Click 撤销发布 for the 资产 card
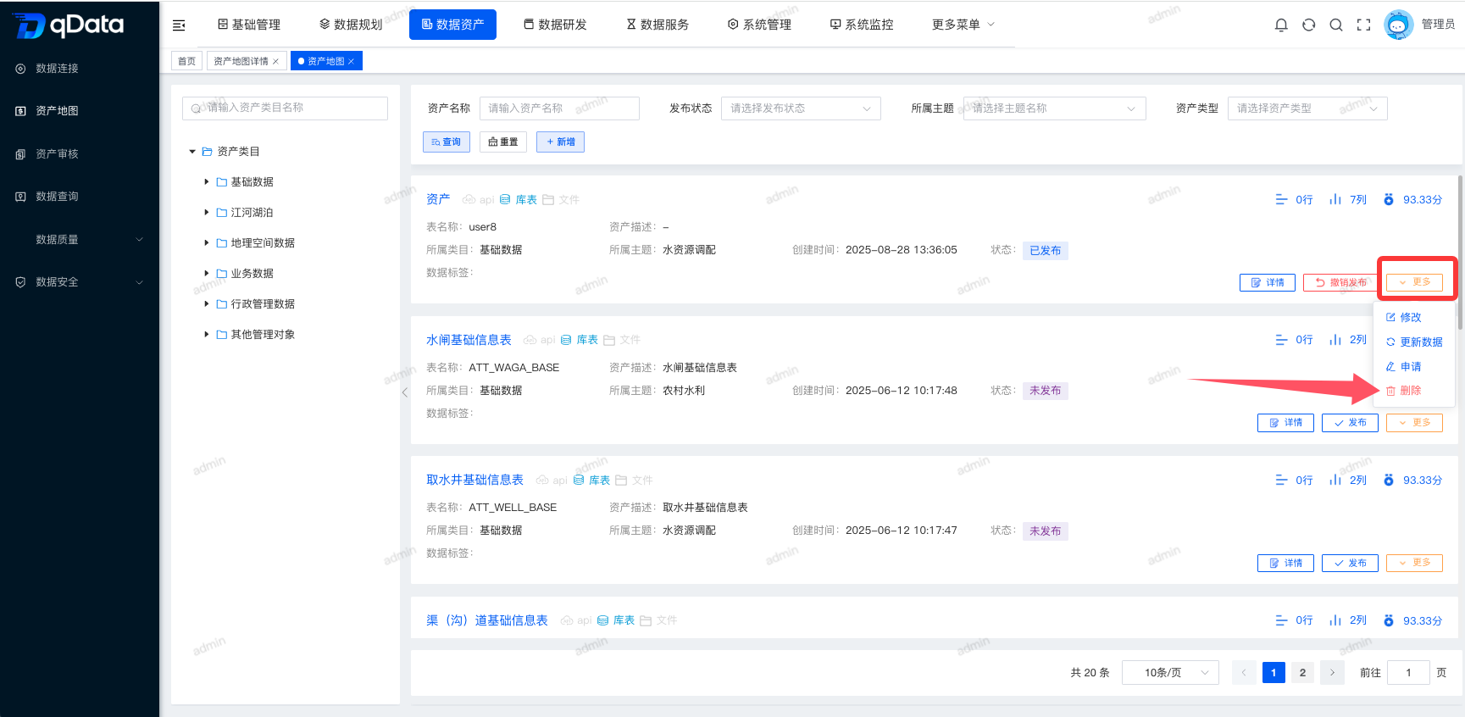Image resolution: width=1465 pixels, height=717 pixels. click(1340, 283)
